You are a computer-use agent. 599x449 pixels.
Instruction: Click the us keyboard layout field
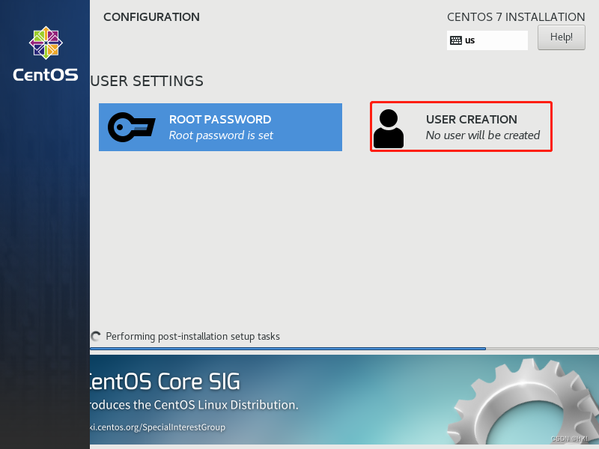pos(487,40)
